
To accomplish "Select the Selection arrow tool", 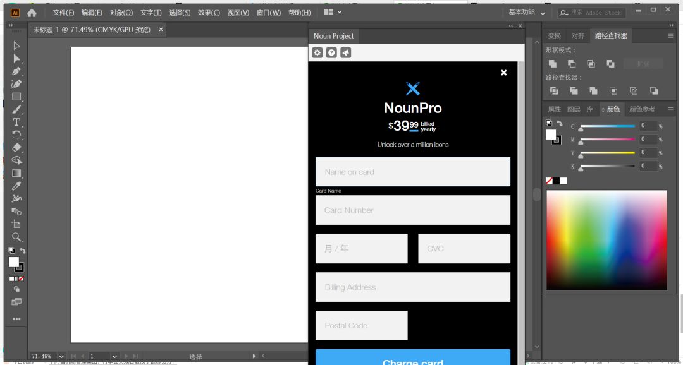I will 16,45.
